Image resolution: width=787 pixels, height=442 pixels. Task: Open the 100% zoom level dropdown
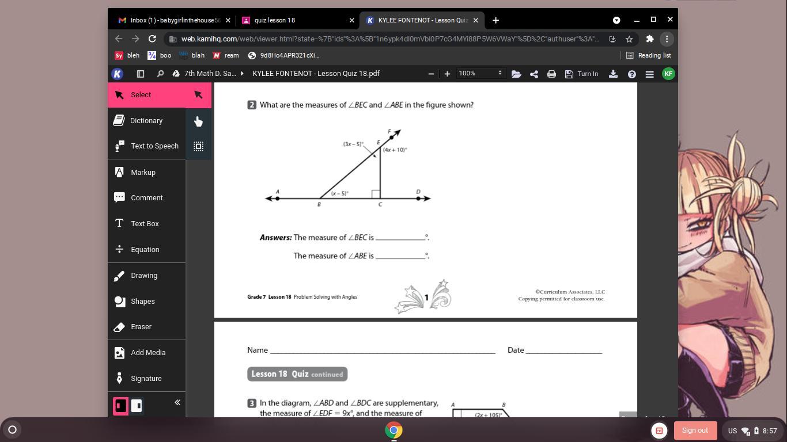point(480,74)
